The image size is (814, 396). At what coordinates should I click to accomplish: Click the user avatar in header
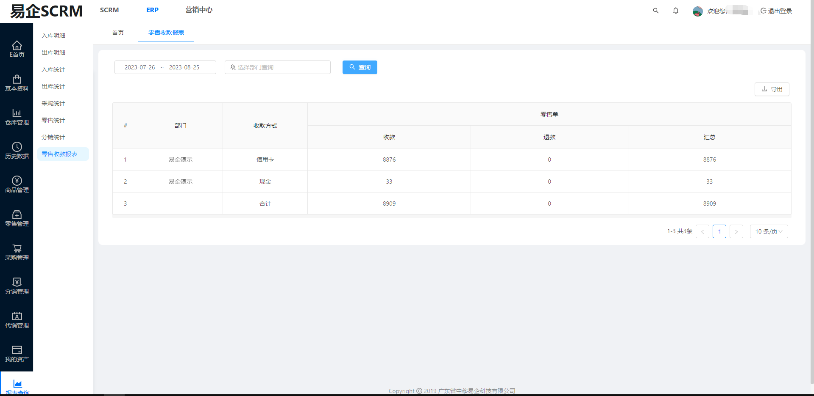pos(697,11)
